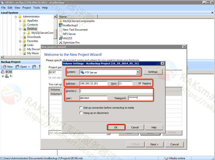Image resolution: width=215 pixels, height=160 pixels.
Task: Click the Directory field
Action: tap(116, 91)
